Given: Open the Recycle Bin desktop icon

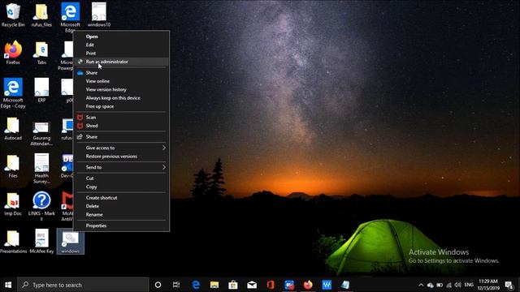Looking at the screenshot, I should click(x=13, y=15).
